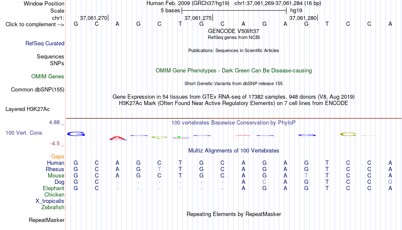Click 'Repeating Elements by RepeatMasker' title
Image resolution: width=402 pixels, height=230 pixels.
[x=234, y=214]
